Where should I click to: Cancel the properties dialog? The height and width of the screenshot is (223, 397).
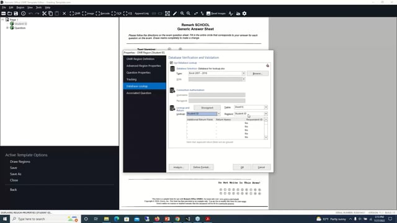click(261, 167)
